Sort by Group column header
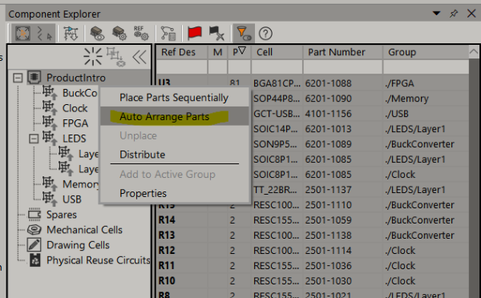The width and height of the screenshot is (481, 298). point(426,52)
